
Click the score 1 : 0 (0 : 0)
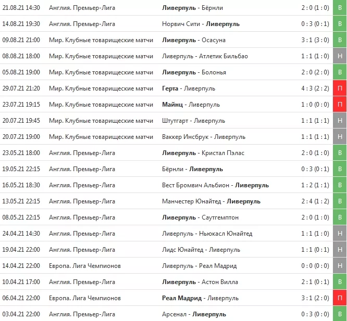(315, 105)
